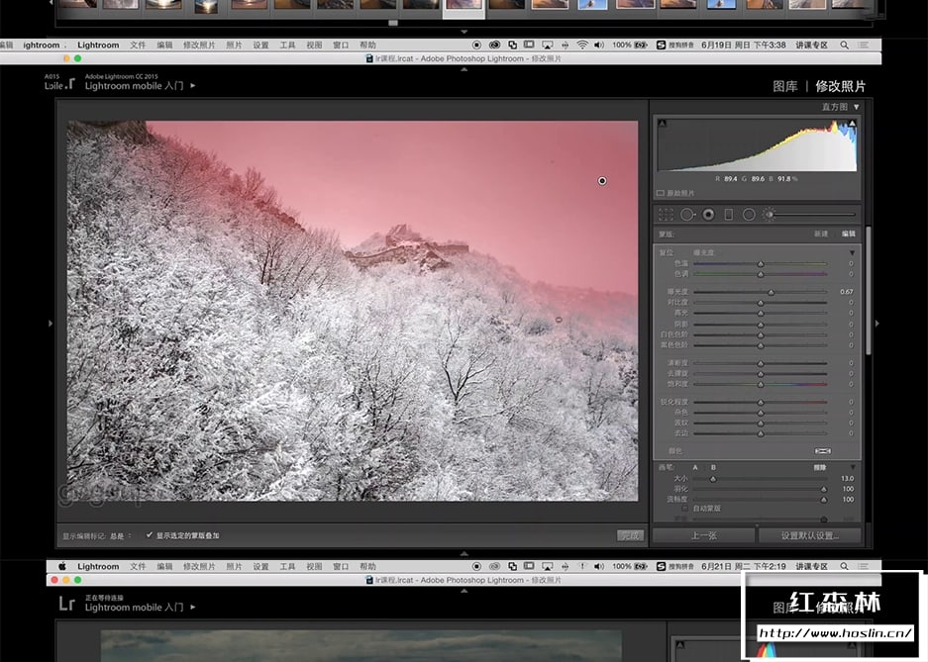Click 复位 reset label in mask panel
Screen dimensions: 928x662
pos(667,252)
